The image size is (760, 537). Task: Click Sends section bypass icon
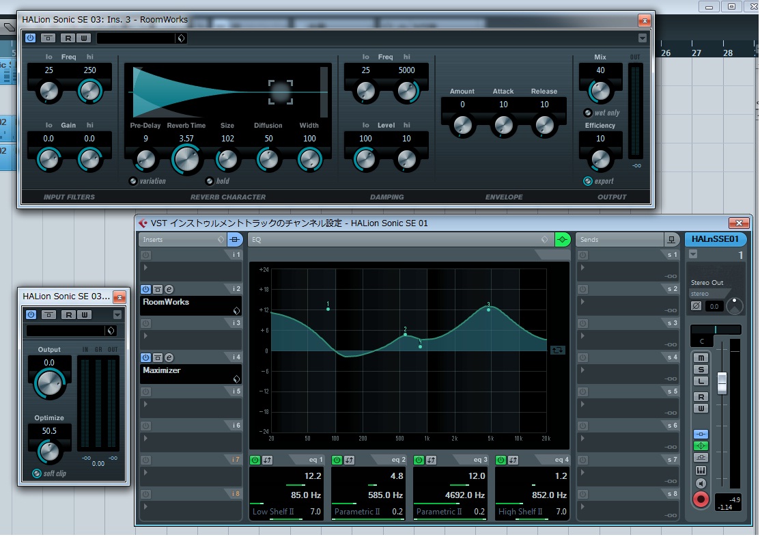pyautogui.click(x=671, y=239)
